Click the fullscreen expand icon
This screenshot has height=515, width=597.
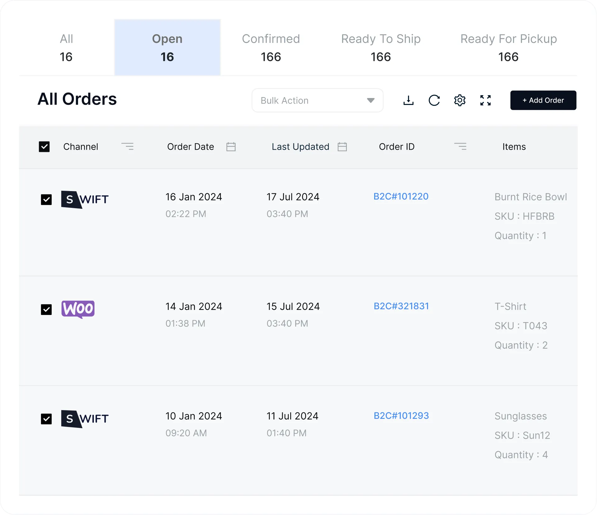(x=485, y=100)
